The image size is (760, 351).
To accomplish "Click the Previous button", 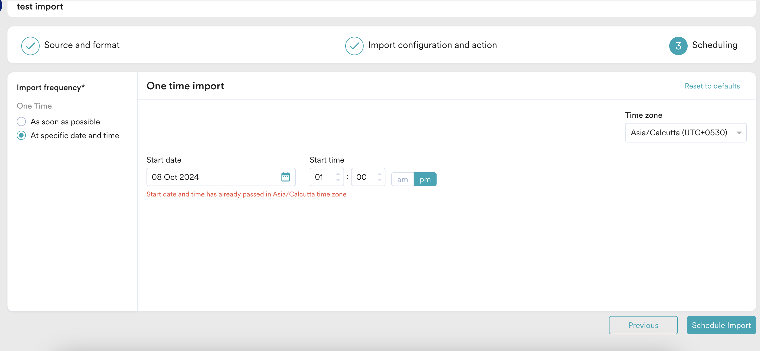I will [x=643, y=325].
